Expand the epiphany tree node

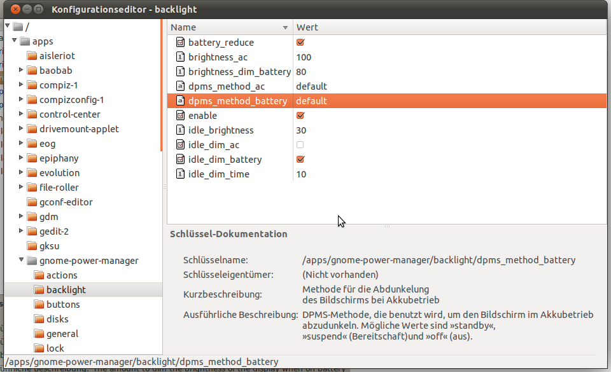point(21,158)
